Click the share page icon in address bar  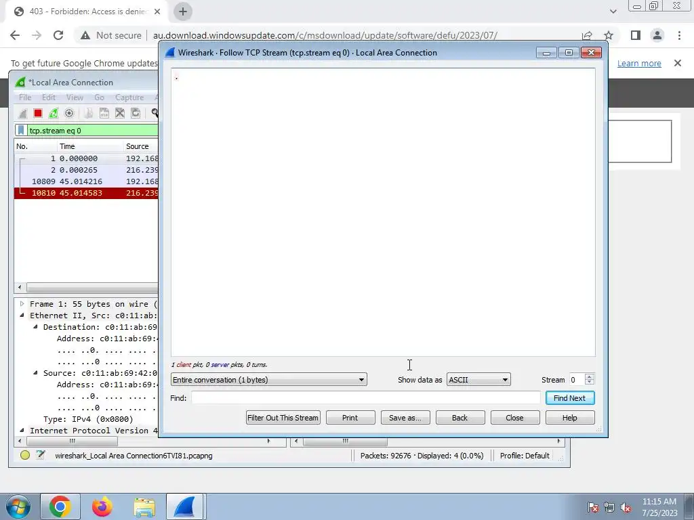(587, 35)
